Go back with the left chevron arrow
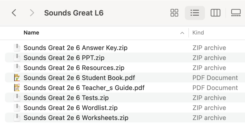Screen dimensions: 245x131 coord(14,13)
